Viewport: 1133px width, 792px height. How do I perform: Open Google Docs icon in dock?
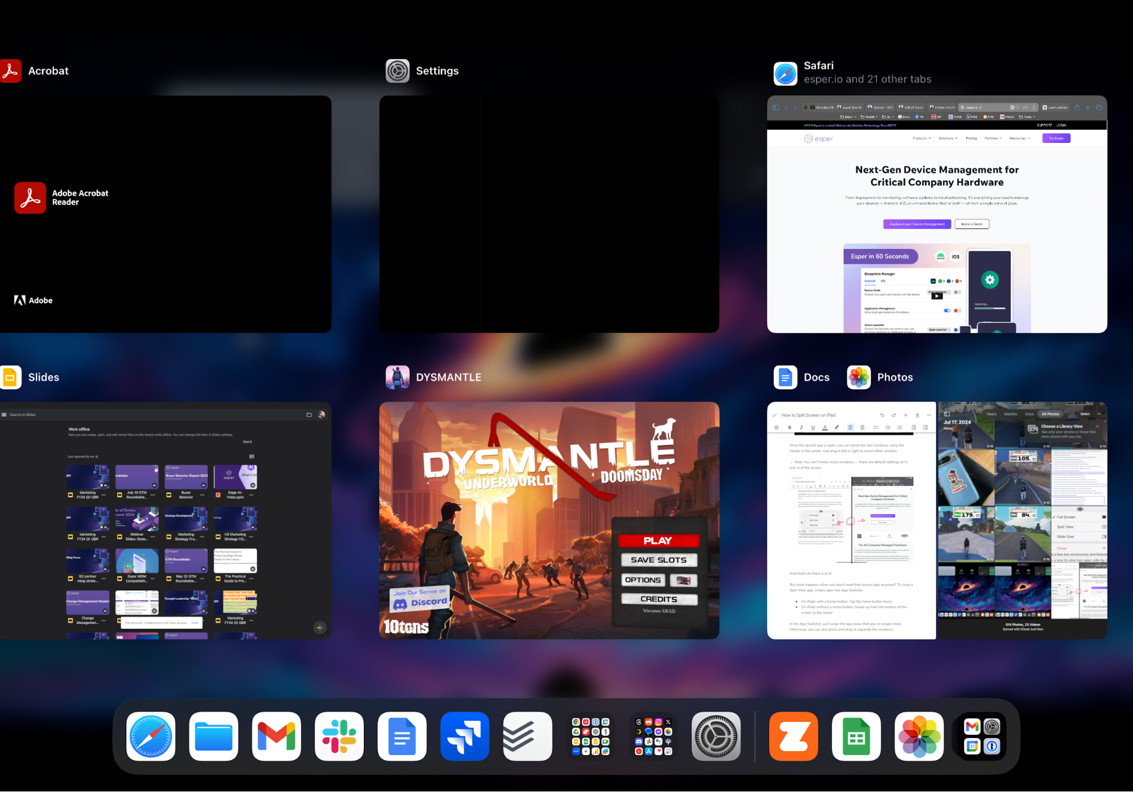[402, 736]
